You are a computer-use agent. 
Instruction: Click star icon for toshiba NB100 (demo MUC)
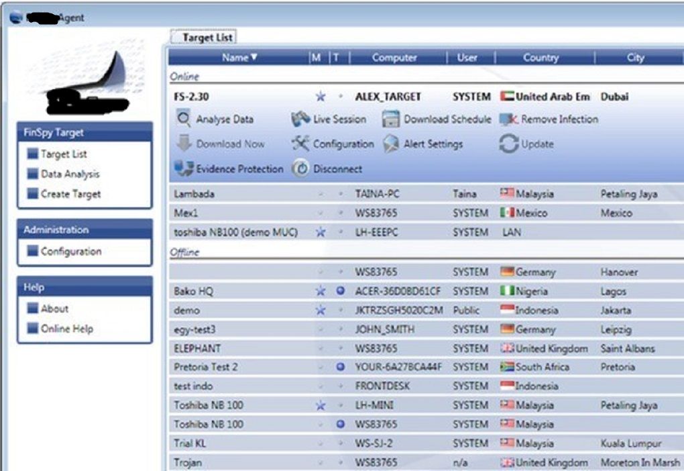point(321,231)
